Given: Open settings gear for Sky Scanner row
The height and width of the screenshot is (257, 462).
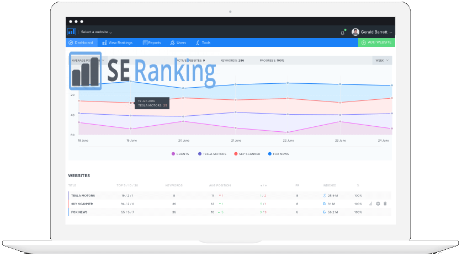Looking at the screenshot, I should tap(378, 204).
